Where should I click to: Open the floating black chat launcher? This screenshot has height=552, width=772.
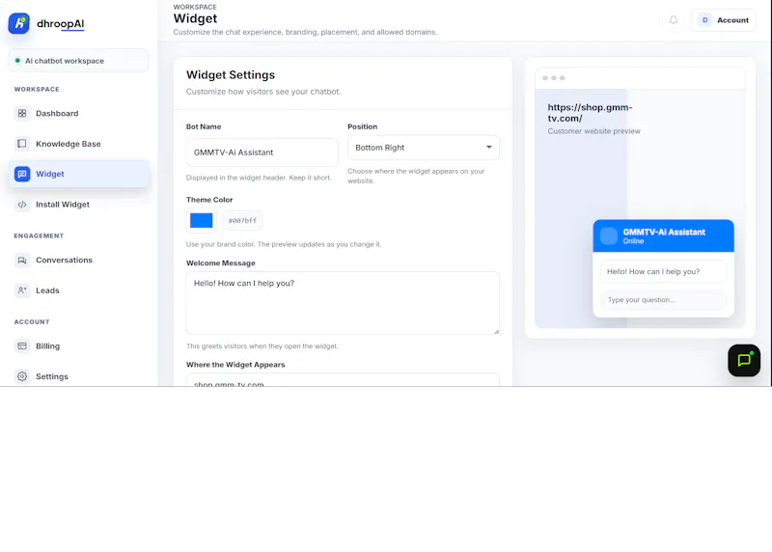(x=744, y=361)
